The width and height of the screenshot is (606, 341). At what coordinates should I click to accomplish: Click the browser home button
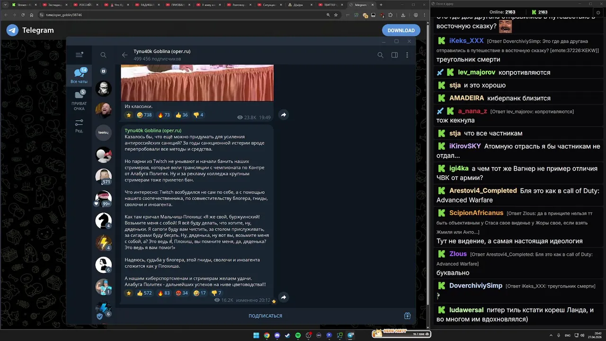(x=32, y=15)
